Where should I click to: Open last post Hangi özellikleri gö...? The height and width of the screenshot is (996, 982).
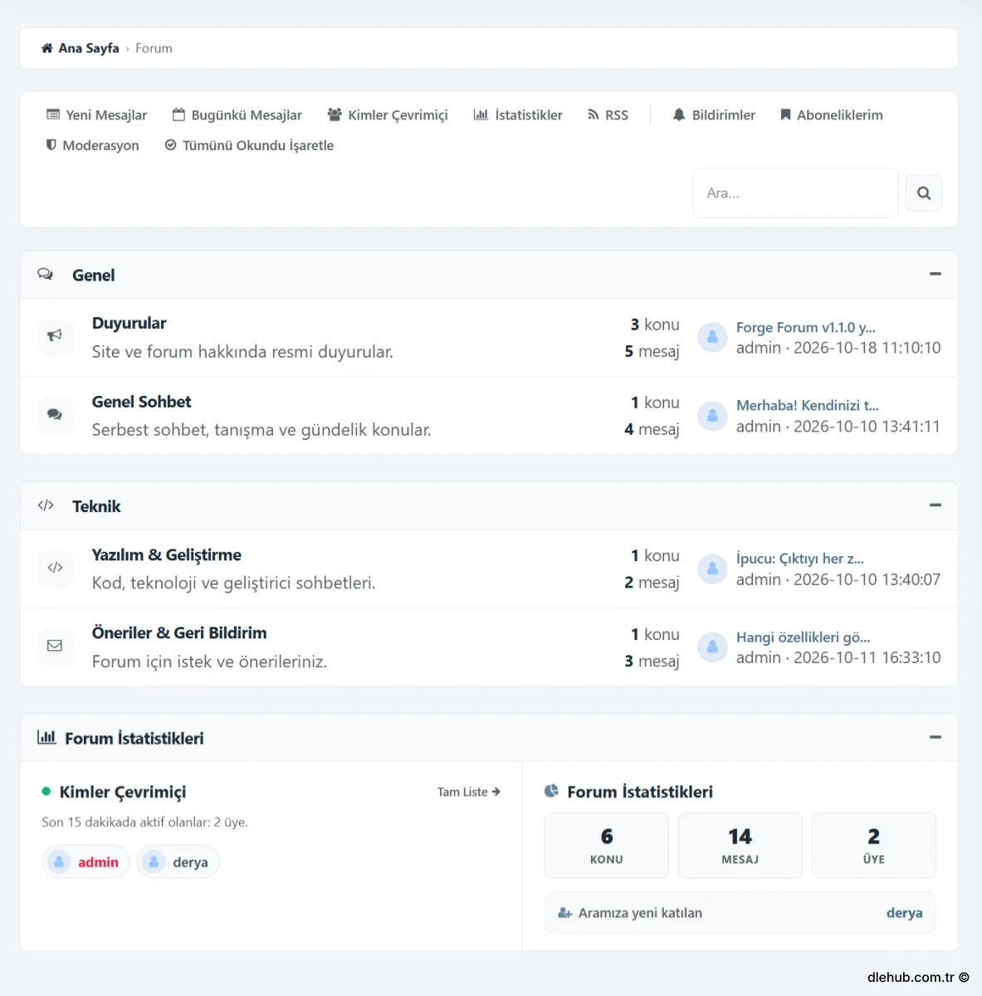804,637
